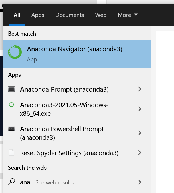
Task: Select the All filter tab
Action: pyautogui.click(x=17, y=15)
